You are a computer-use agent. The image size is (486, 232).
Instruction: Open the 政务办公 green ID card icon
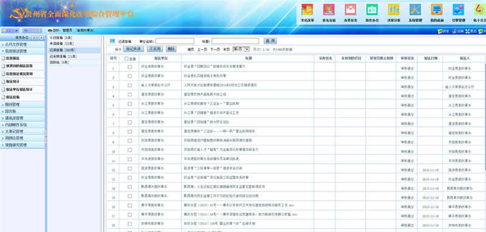(x=372, y=9)
